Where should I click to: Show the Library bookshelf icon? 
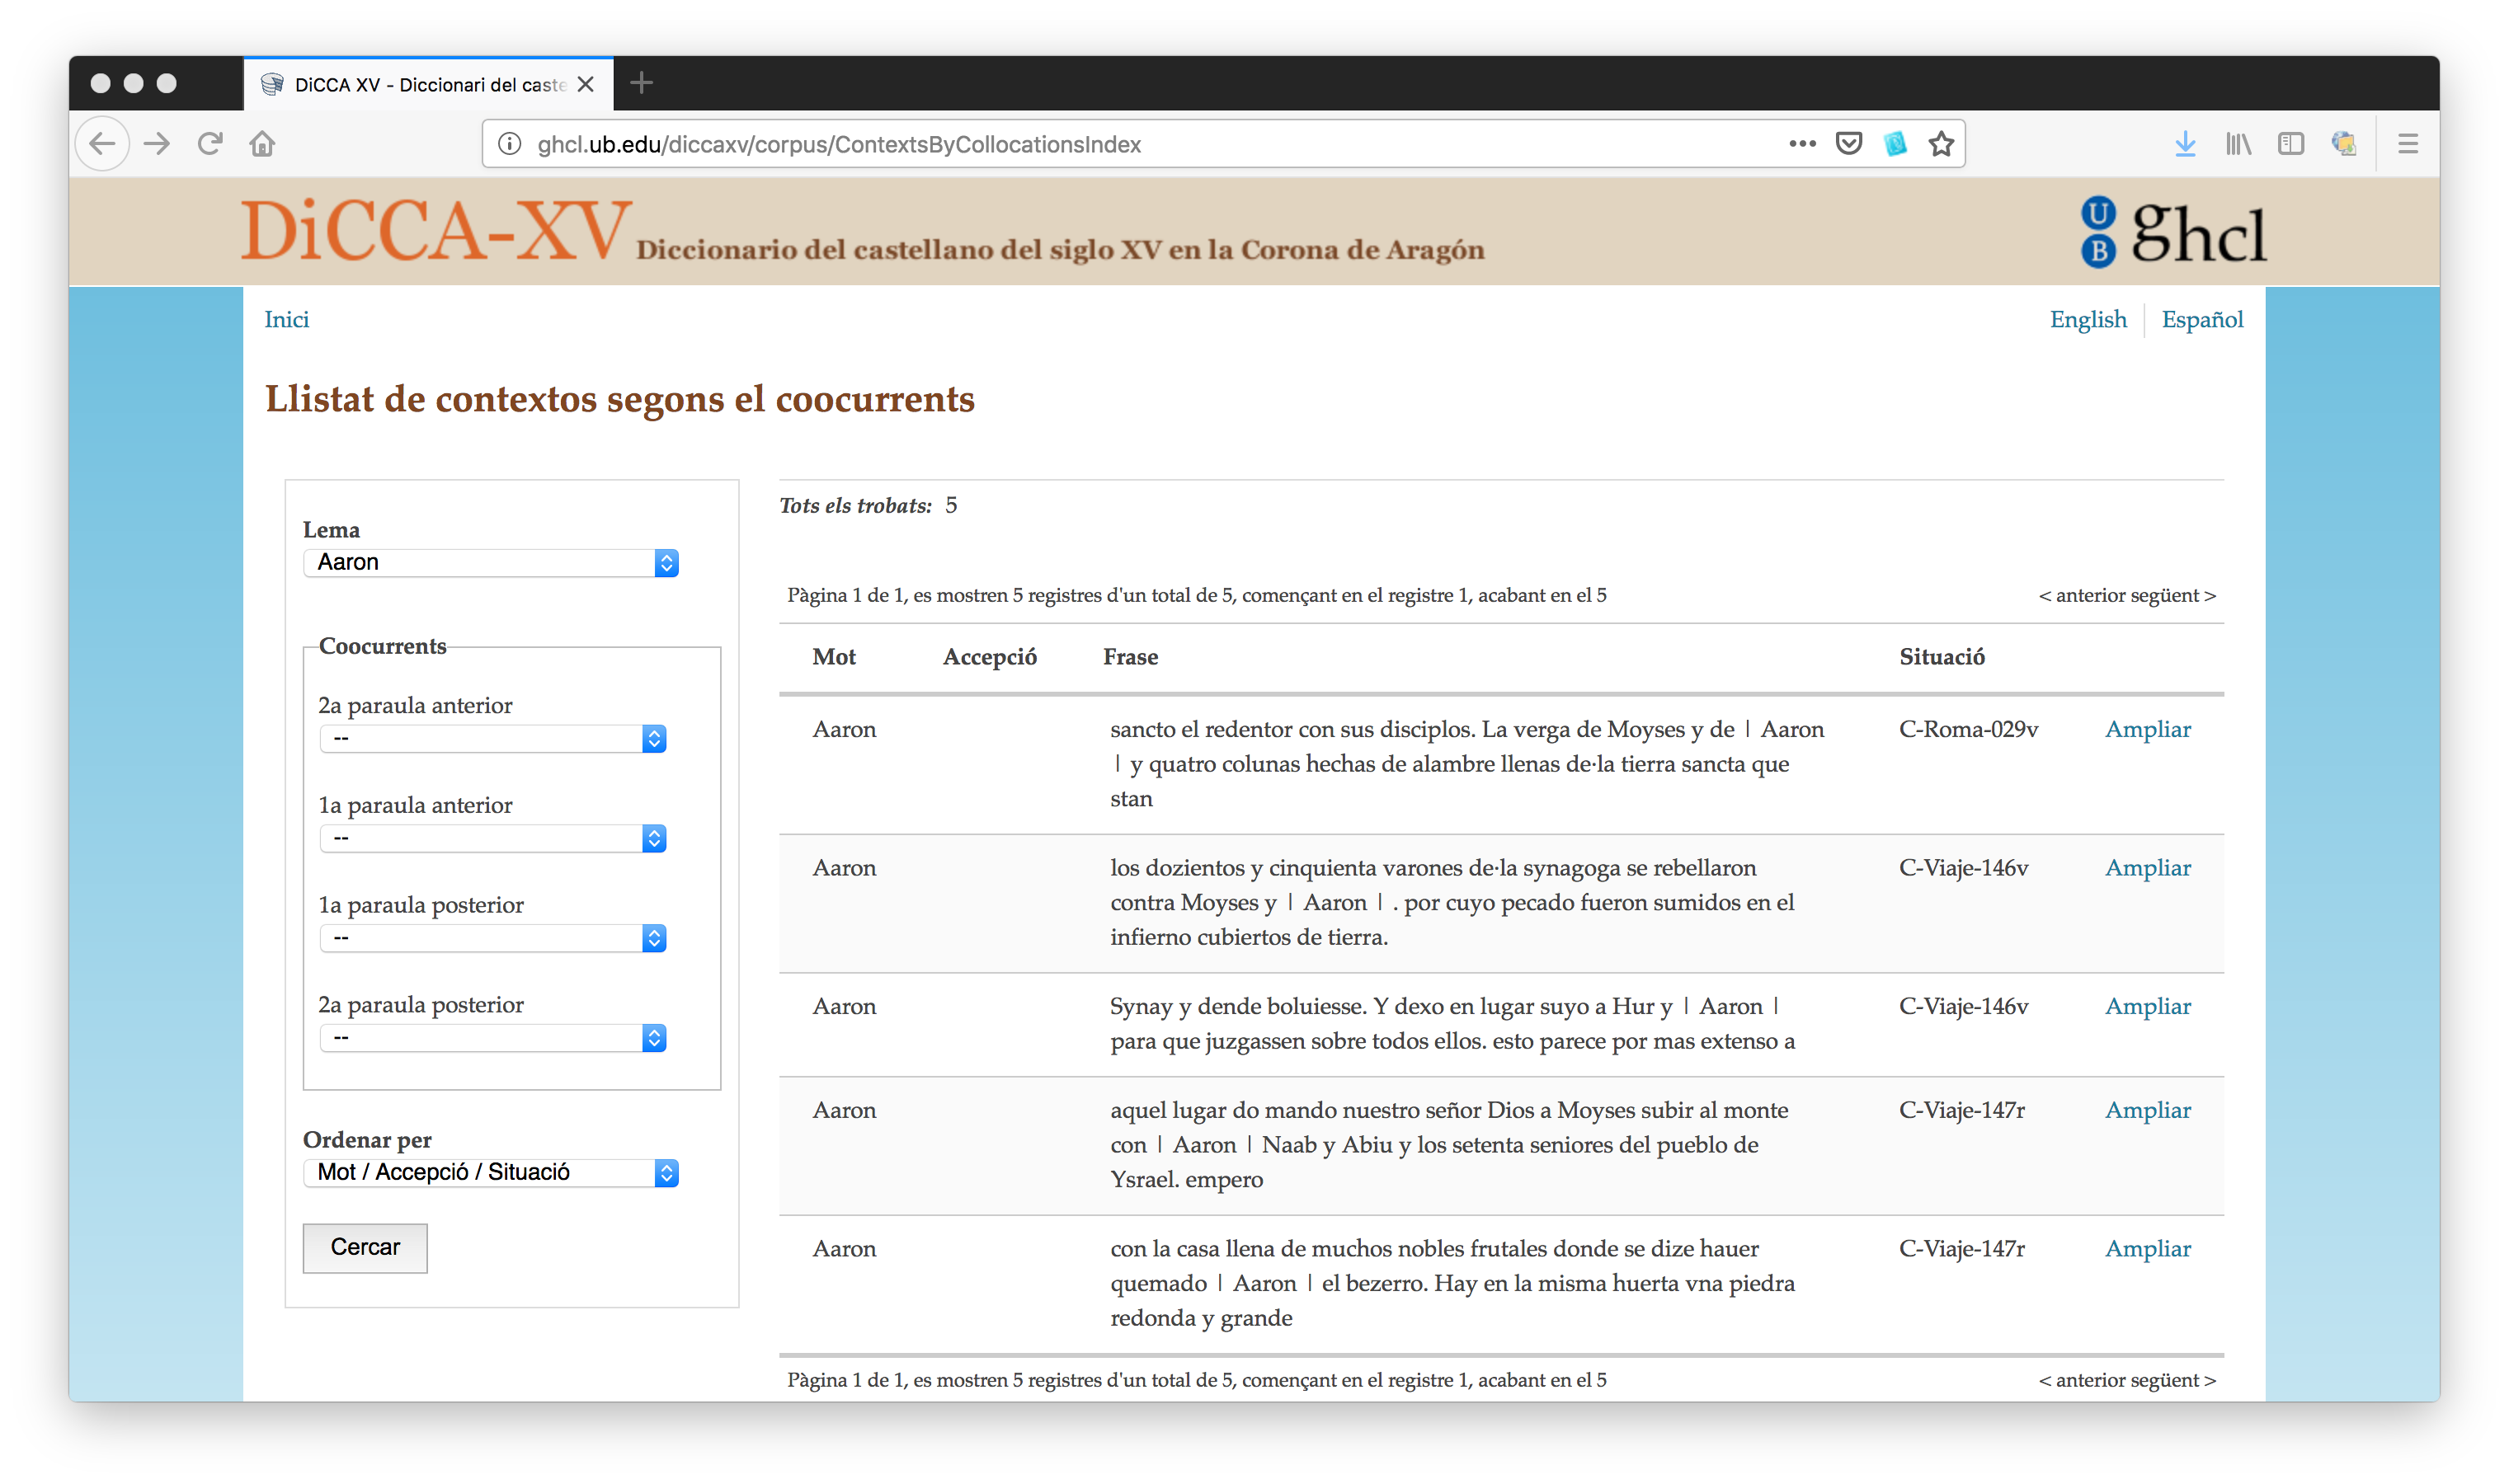[x=2238, y=144]
